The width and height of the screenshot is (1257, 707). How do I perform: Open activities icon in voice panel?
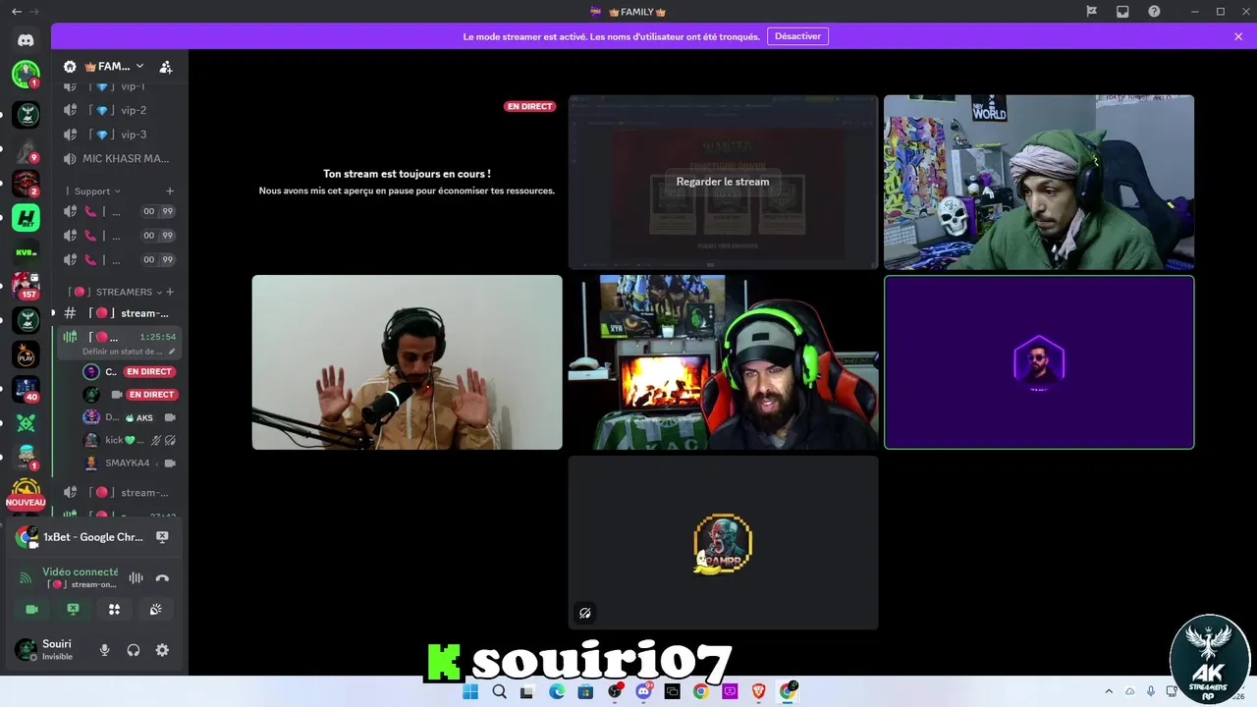114,610
